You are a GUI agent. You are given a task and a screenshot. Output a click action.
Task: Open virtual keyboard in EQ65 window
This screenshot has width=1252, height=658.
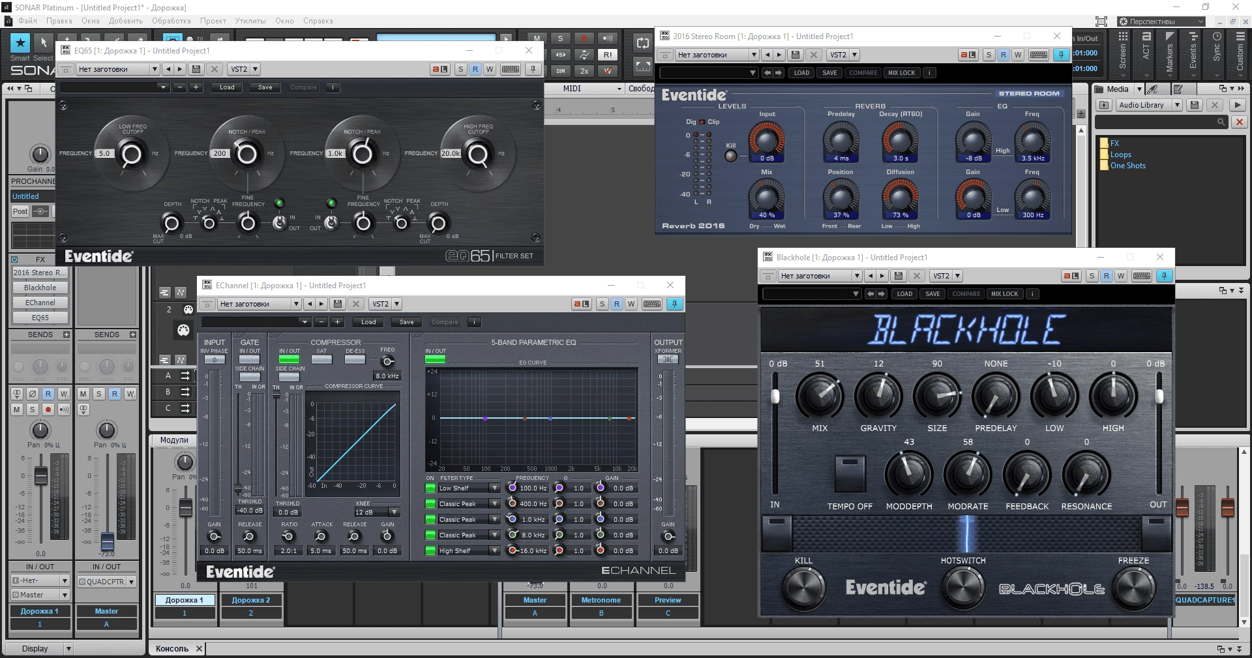(x=511, y=69)
